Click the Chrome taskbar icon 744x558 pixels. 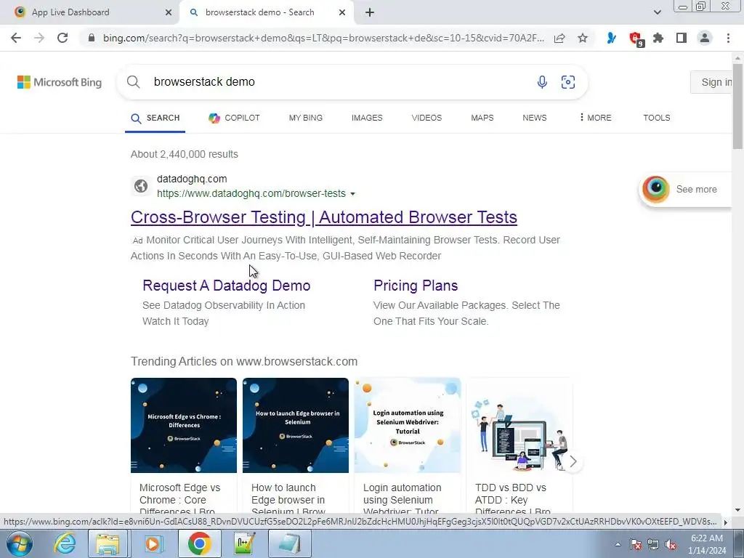click(199, 543)
